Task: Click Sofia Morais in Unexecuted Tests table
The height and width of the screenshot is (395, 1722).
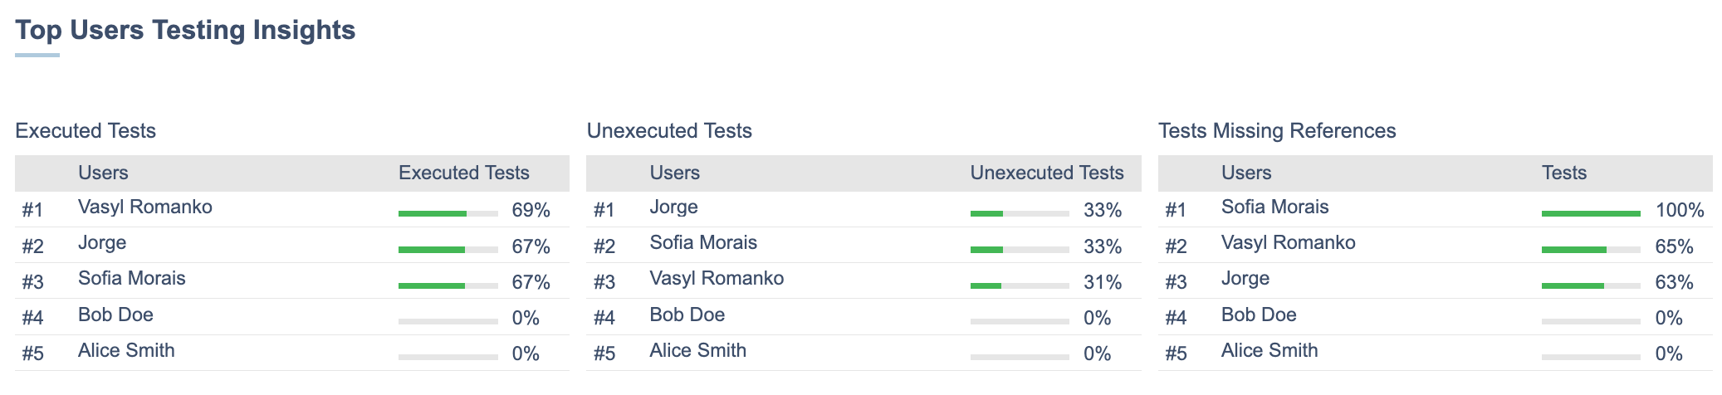Action: click(703, 243)
